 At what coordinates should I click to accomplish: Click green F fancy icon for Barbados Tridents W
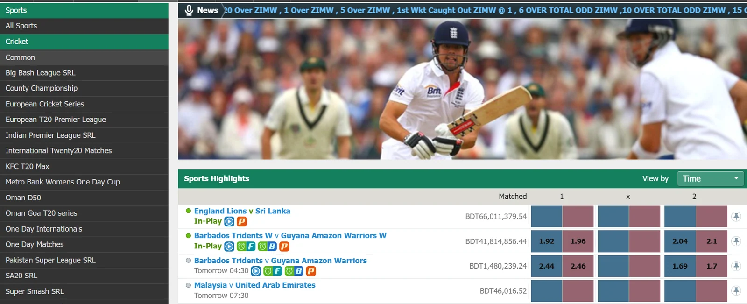pyautogui.click(x=246, y=246)
